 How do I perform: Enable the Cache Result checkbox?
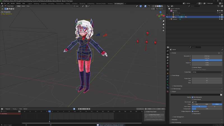192,99
